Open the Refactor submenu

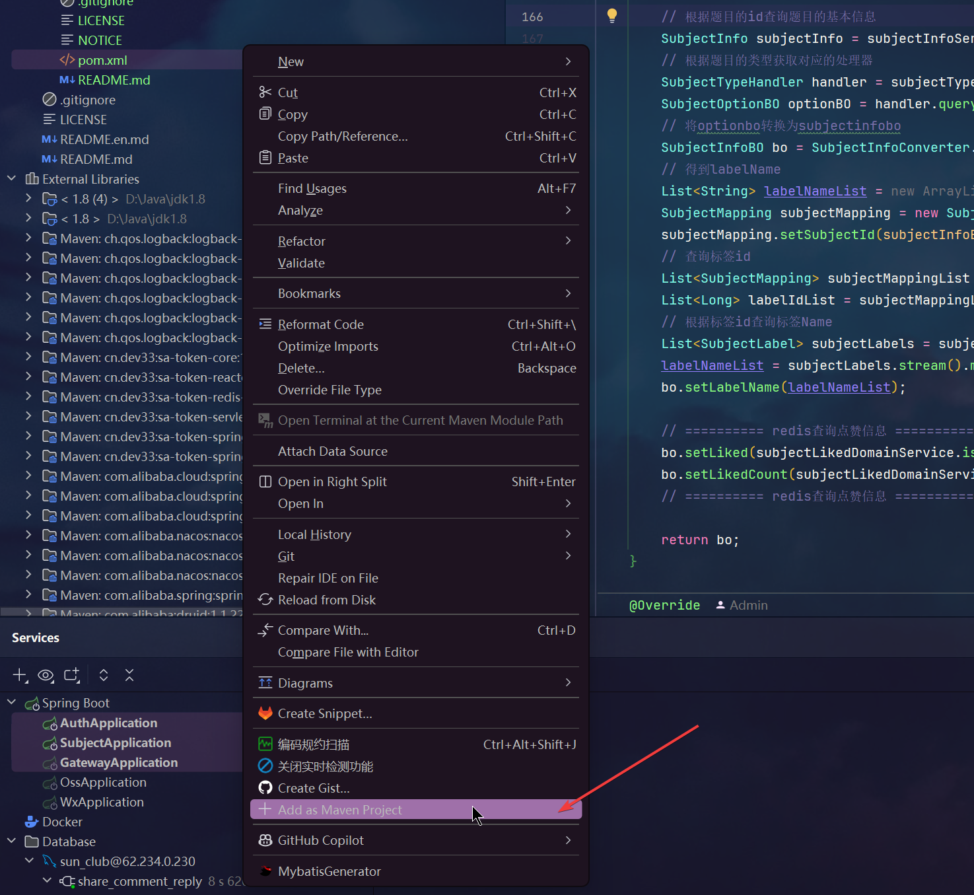[x=416, y=241]
